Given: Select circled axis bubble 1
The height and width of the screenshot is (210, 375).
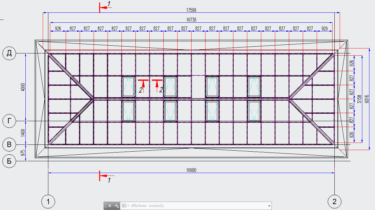Looking at the screenshot, I should tap(48, 202).
